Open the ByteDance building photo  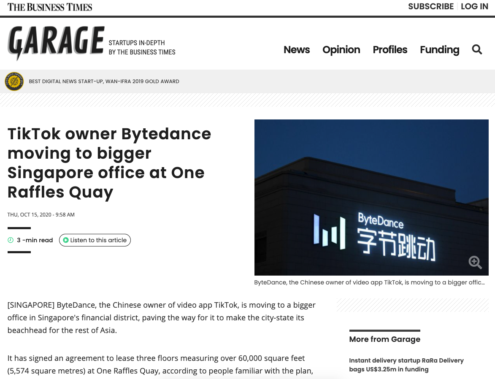(371, 198)
